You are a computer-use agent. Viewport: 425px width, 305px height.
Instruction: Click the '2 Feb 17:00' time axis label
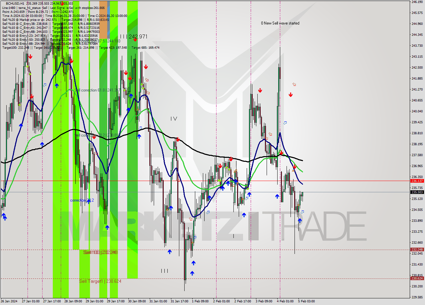[242, 301]
